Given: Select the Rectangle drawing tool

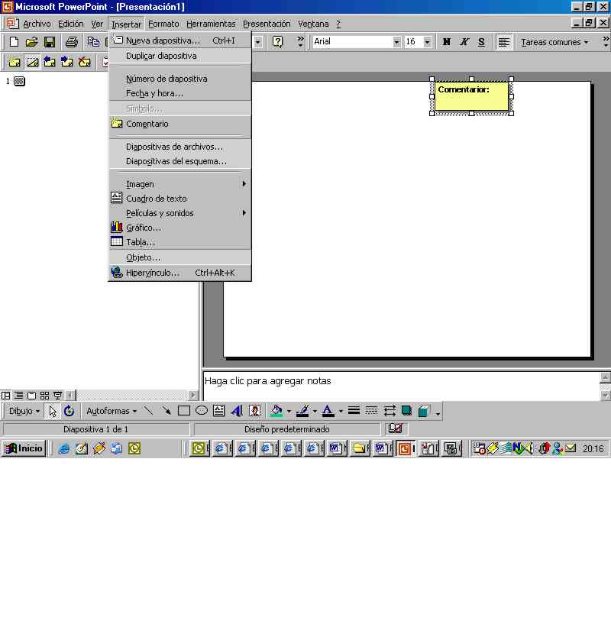Looking at the screenshot, I should pos(184,411).
